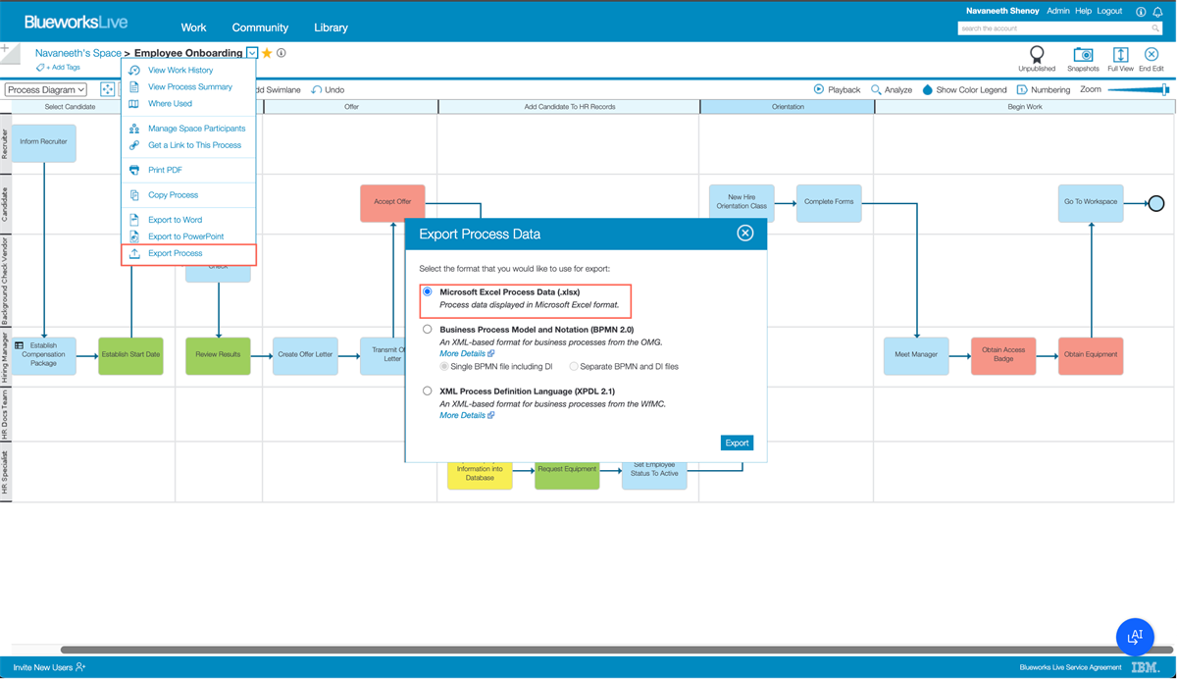
Task: Select the green Review Results activity
Action: tap(218, 354)
